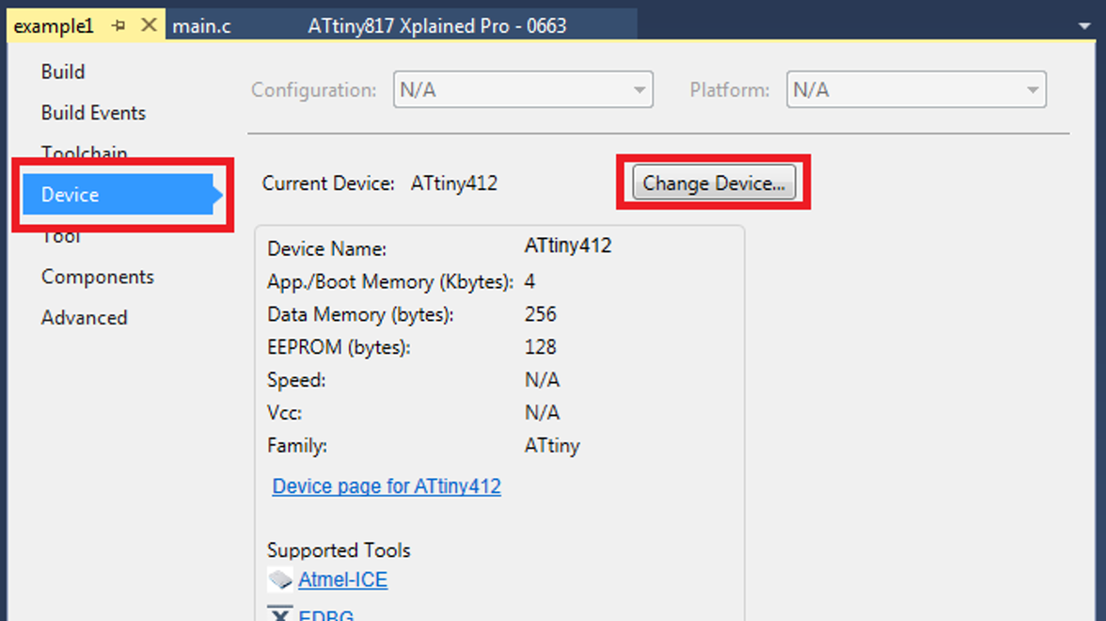Select the example1 tab
1106x621 pixels.
coord(54,26)
